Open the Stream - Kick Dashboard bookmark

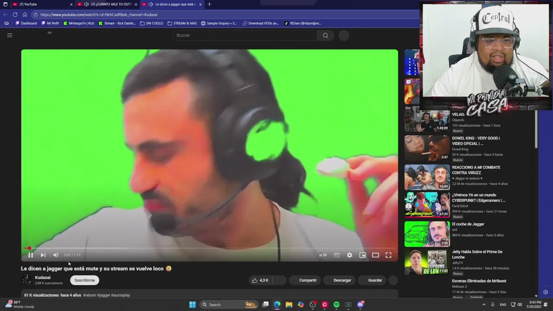pos(117,23)
